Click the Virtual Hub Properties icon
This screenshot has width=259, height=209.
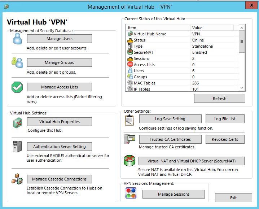[17, 123]
